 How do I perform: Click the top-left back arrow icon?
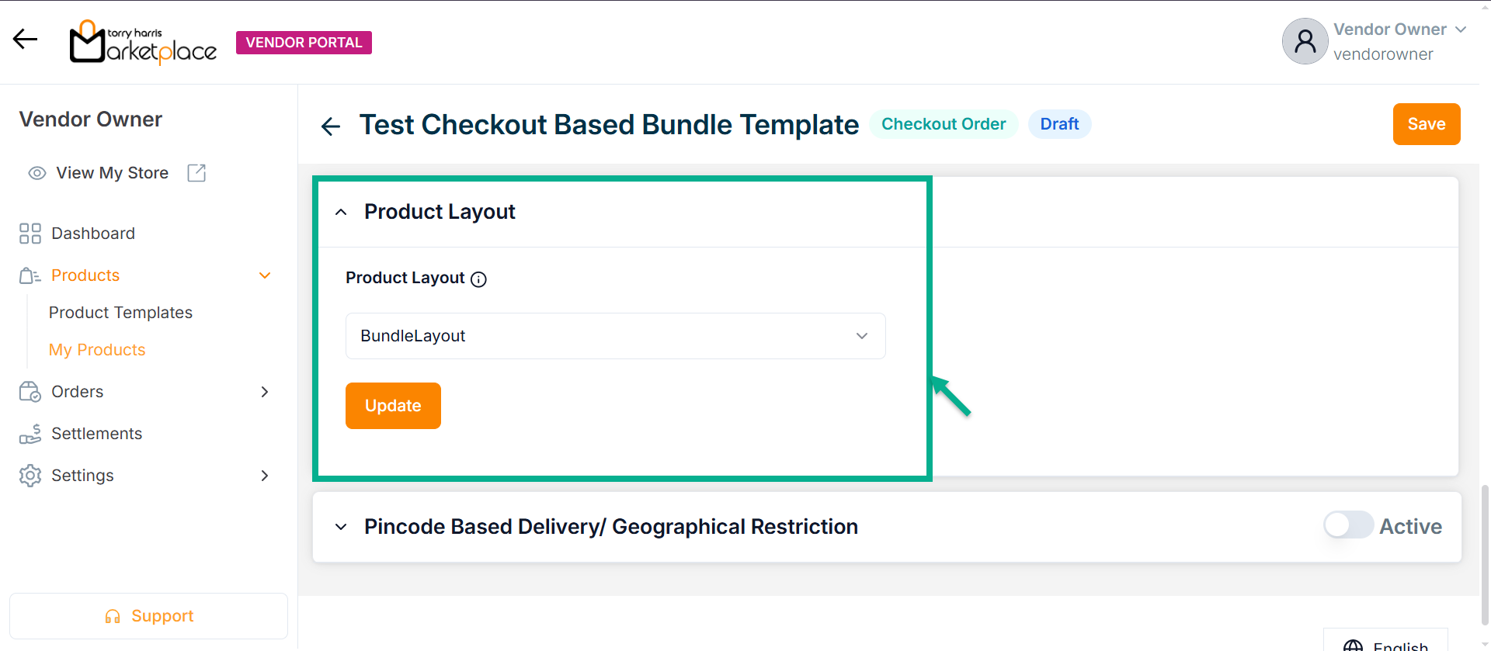point(25,40)
